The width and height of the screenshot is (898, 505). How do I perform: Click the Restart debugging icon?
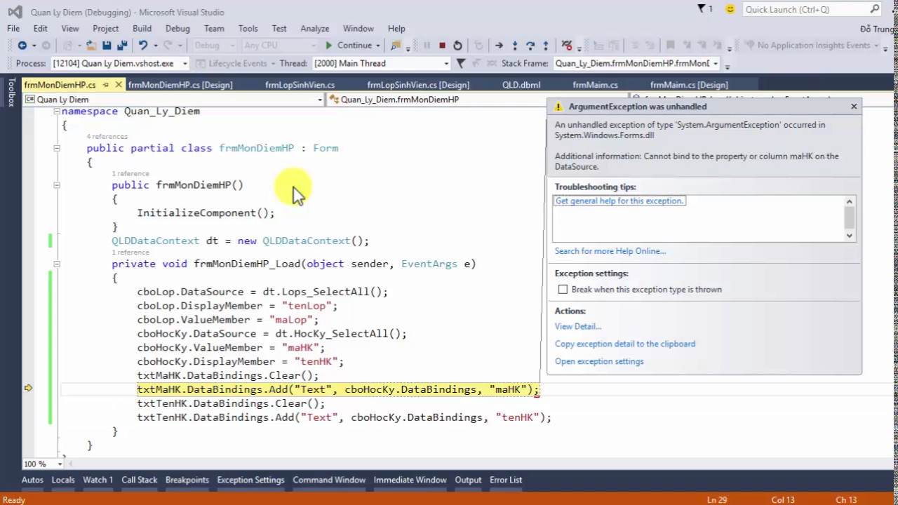(457, 46)
